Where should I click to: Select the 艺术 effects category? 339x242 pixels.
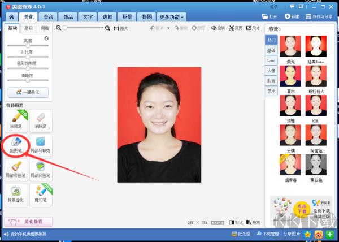coord(271,91)
